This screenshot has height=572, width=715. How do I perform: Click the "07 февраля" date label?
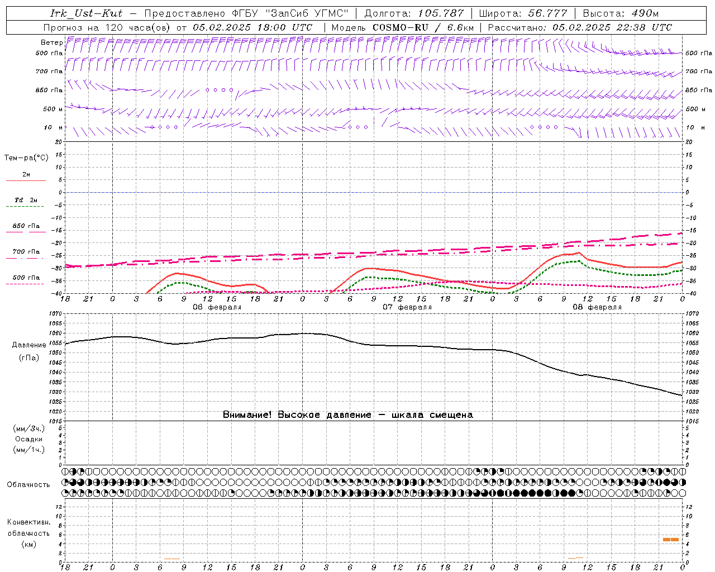(x=407, y=307)
